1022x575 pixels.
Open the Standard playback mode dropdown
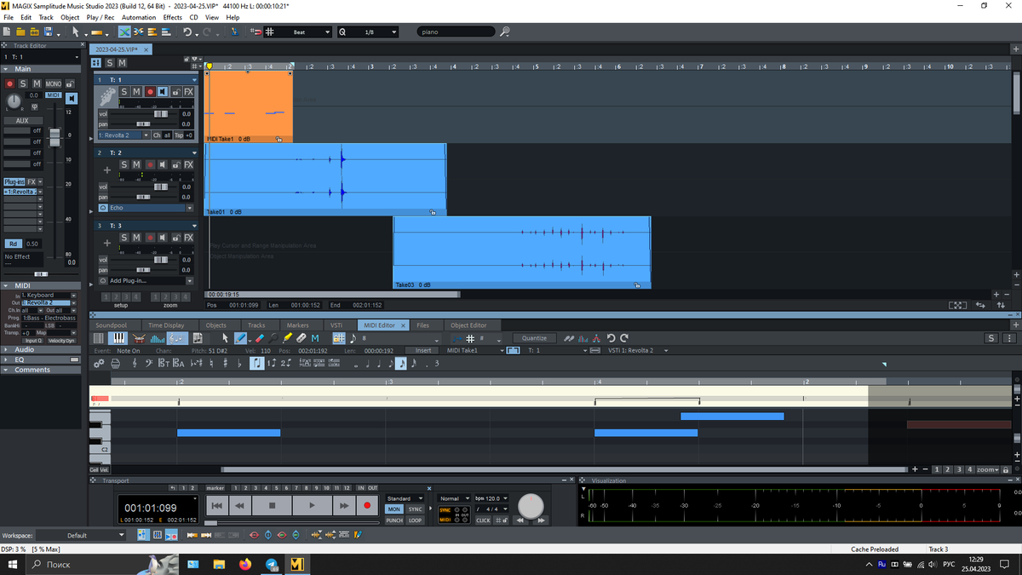(x=403, y=498)
